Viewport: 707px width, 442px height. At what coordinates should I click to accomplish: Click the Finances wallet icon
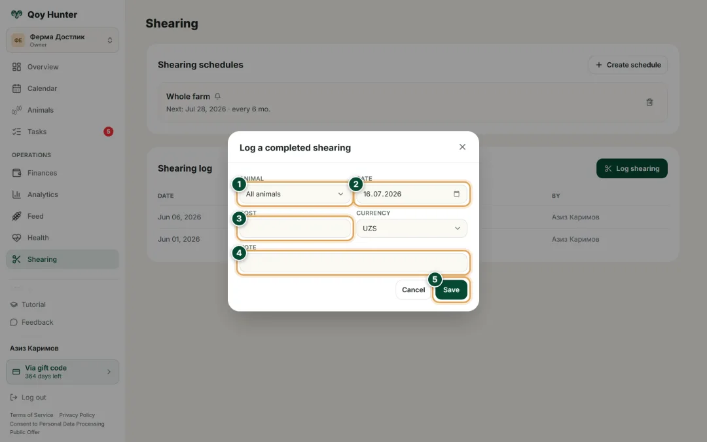16,173
